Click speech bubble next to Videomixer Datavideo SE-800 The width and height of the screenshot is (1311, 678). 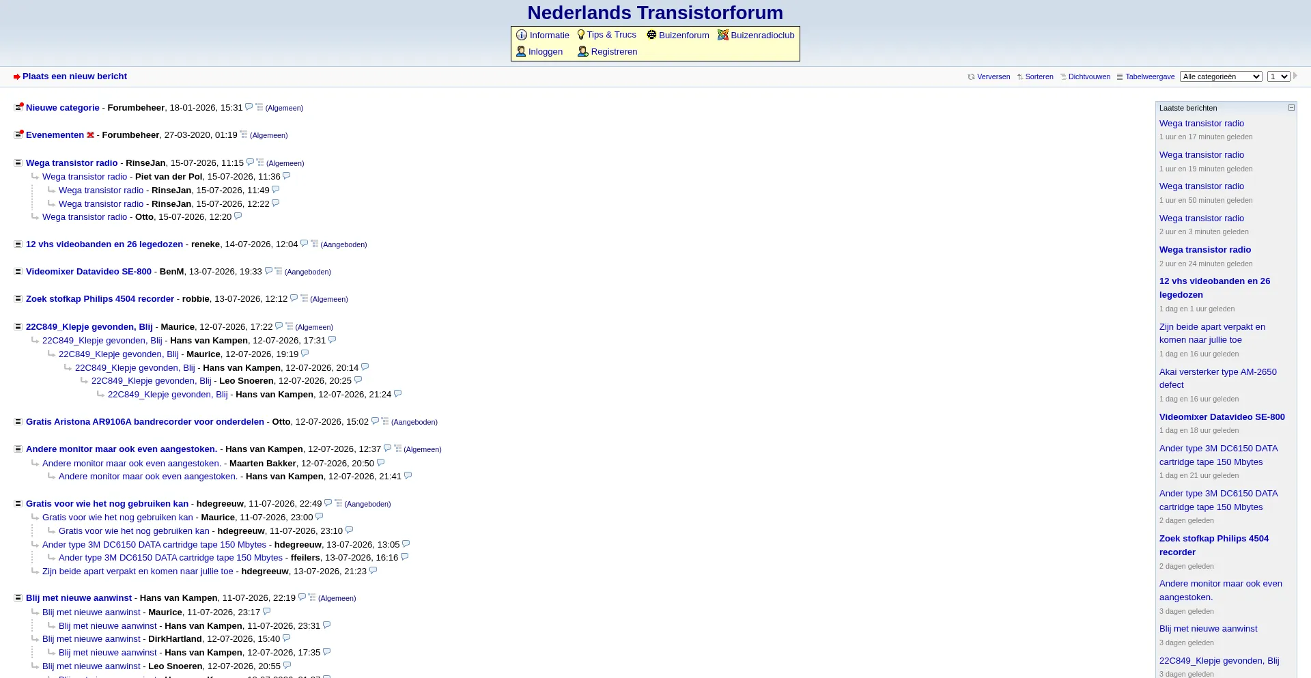(268, 271)
